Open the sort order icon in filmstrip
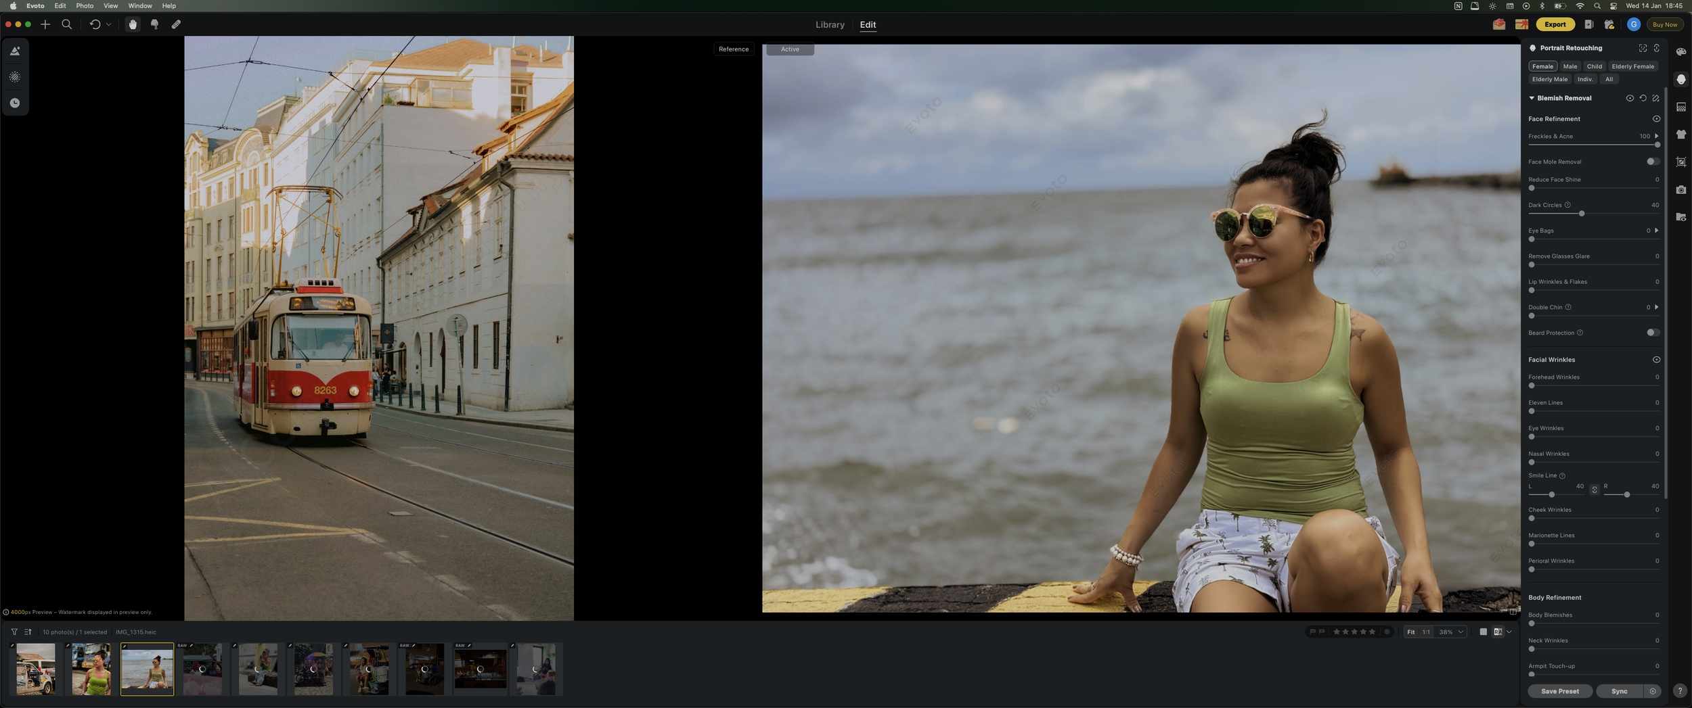The width and height of the screenshot is (1692, 708). tap(28, 632)
